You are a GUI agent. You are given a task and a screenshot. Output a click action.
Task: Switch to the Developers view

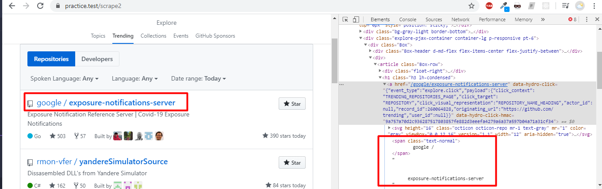pos(97,59)
